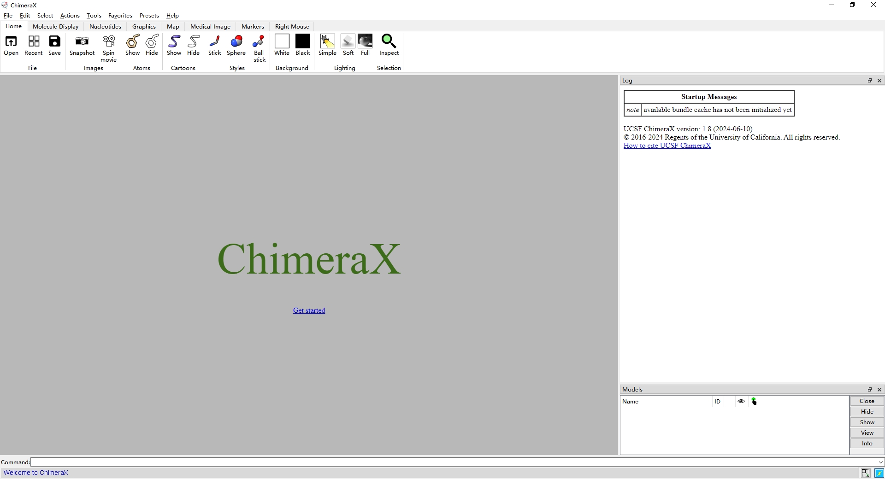Click the Close button in Models panel
Viewport: 885px width, 479px height.
(867, 401)
